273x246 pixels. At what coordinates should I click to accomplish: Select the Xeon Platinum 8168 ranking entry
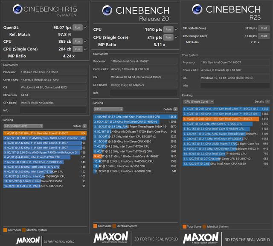click(x=135, y=117)
